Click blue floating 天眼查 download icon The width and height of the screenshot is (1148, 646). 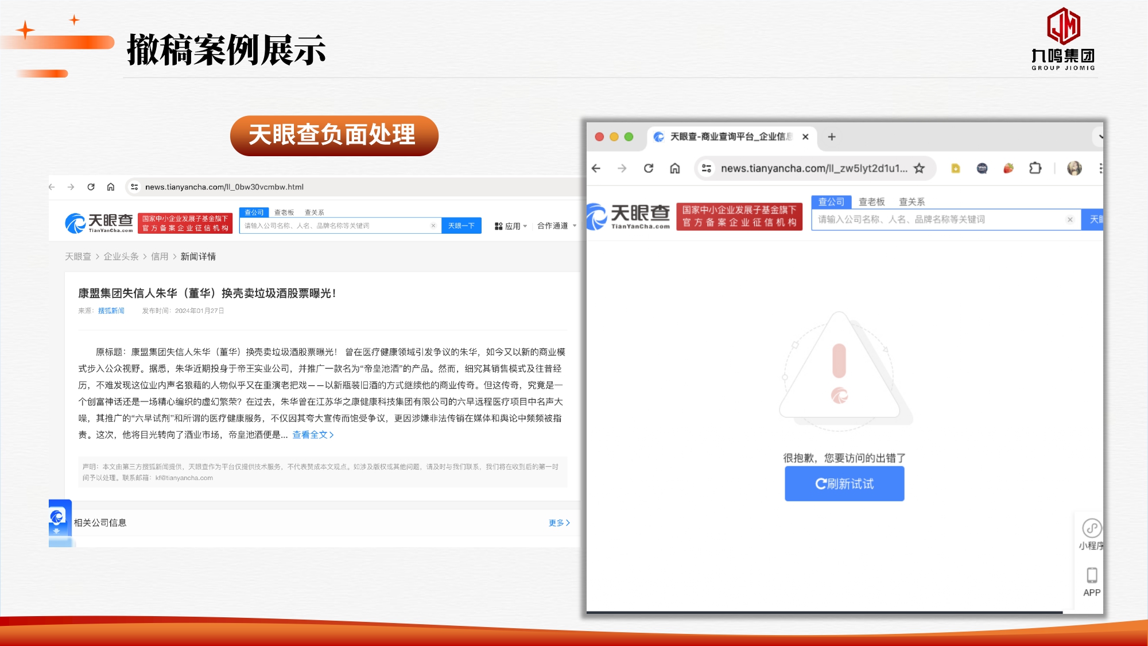coord(60,523)
